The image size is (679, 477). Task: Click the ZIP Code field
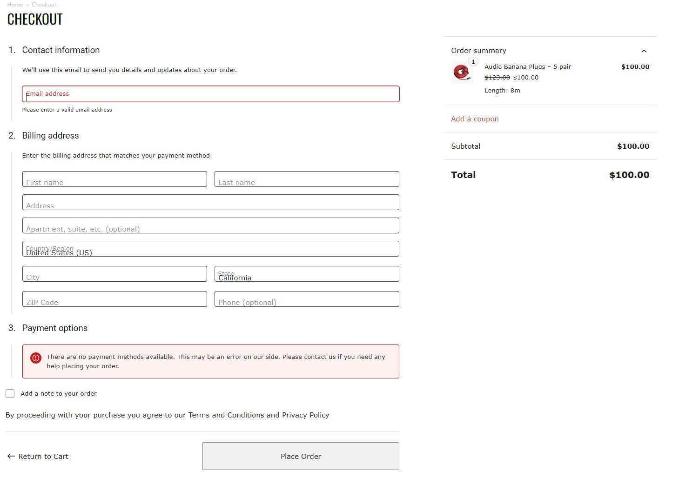[114, 299]
